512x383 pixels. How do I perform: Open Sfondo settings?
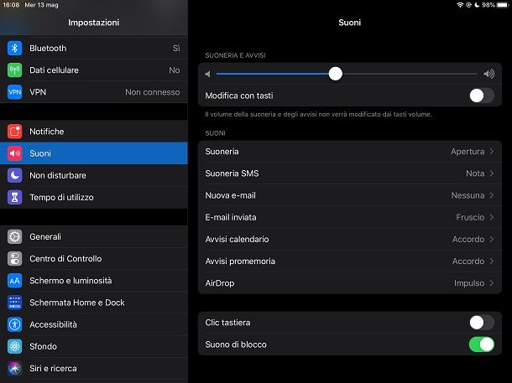tap(94, 346)
